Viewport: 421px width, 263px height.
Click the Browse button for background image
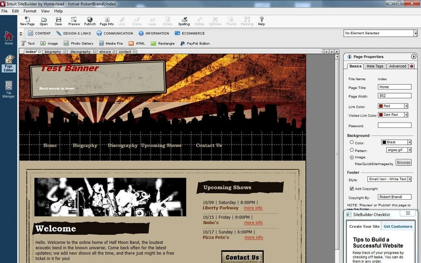coord(403,163)
